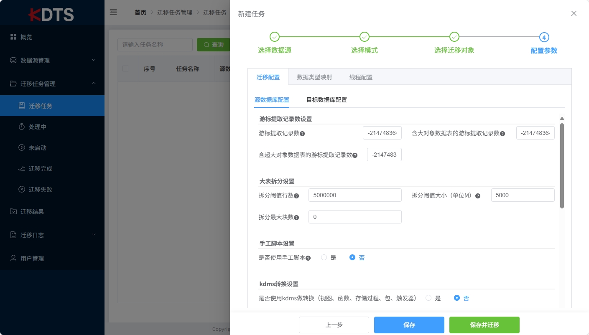Open 概览 in the sidebar
Screen dimensions: 589x335
[x=52, y=37]
